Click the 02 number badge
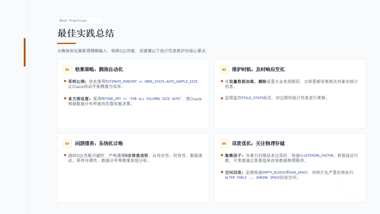 tap(224, 70)
